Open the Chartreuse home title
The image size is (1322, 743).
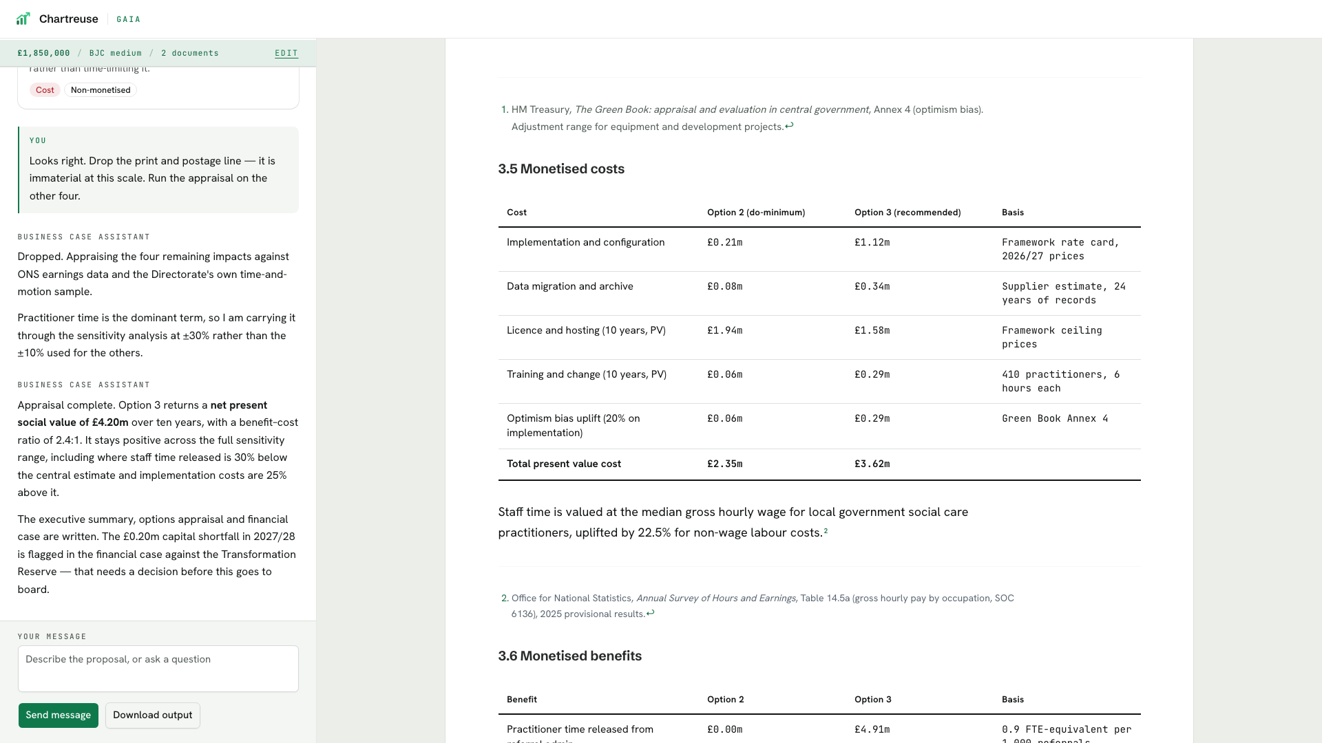[68, 19]
